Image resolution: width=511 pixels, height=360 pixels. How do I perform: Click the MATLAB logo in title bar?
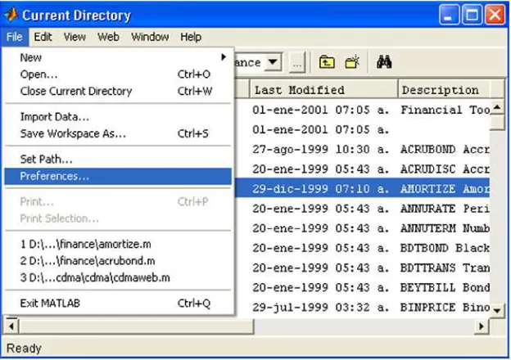click(11, 15)
